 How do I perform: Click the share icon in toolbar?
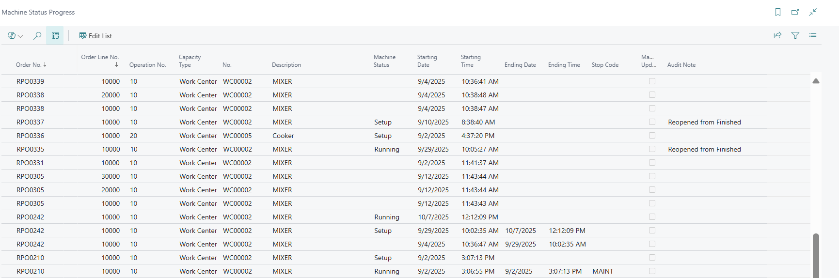(x=777, y=35)
